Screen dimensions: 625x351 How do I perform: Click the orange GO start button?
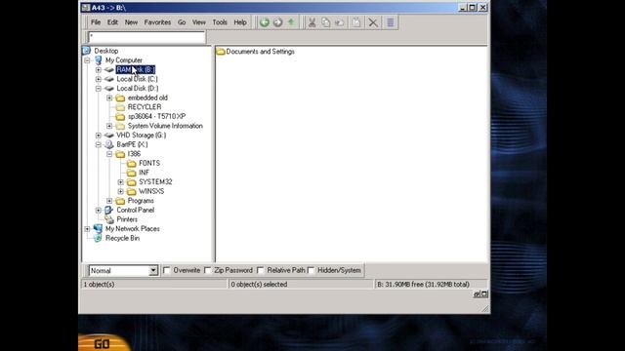[x=104, y=342]
